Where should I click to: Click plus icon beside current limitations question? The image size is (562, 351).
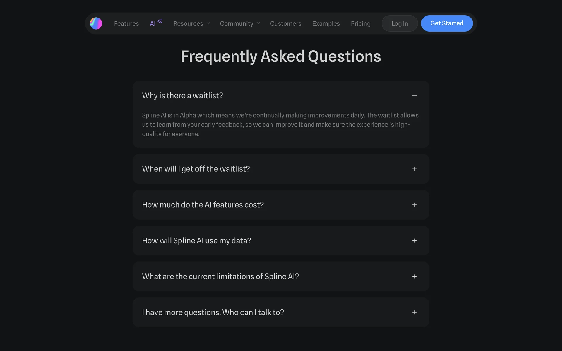click(x=414, y=277)
